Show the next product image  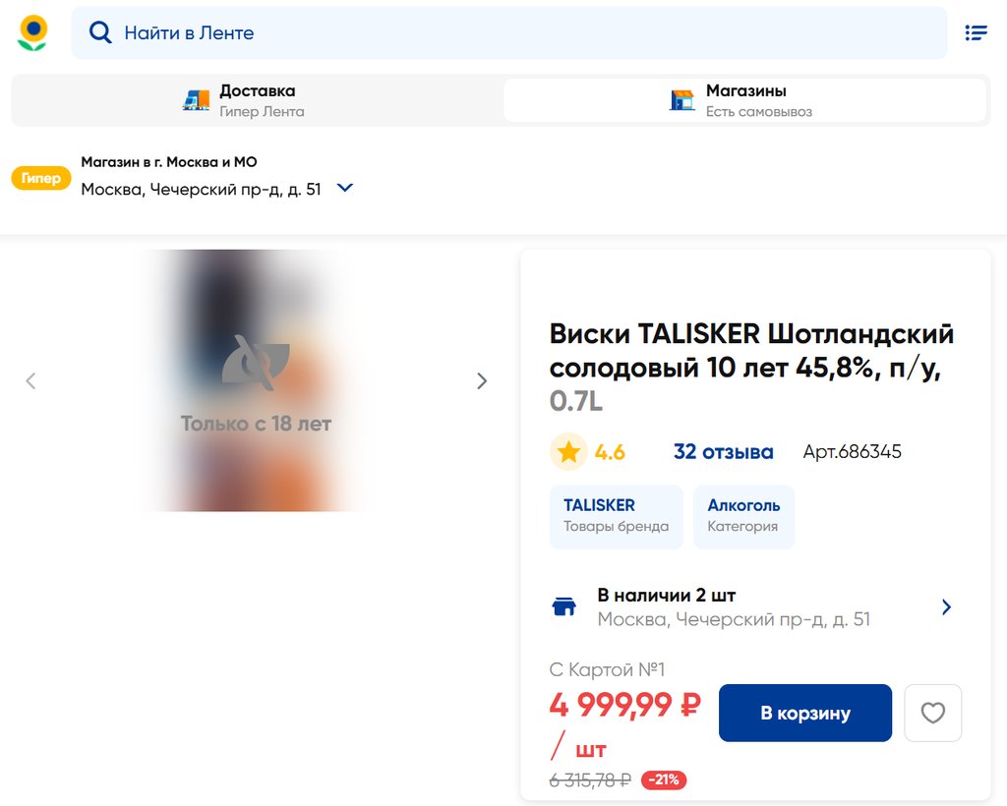click(x=482, y=381)
